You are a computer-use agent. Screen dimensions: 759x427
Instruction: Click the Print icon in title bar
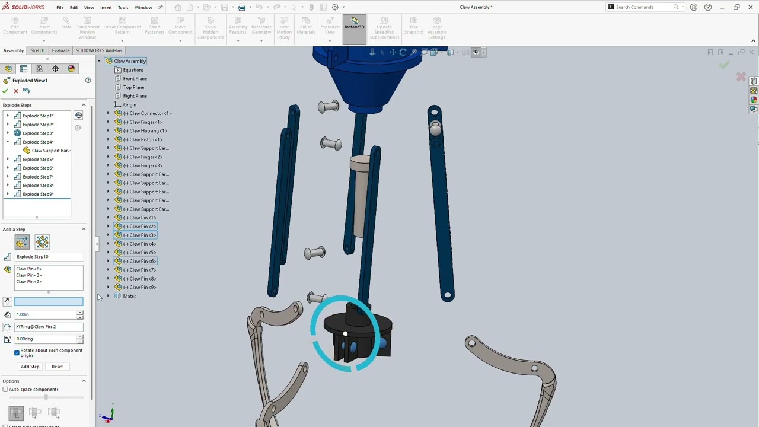[x=242, y=7]
